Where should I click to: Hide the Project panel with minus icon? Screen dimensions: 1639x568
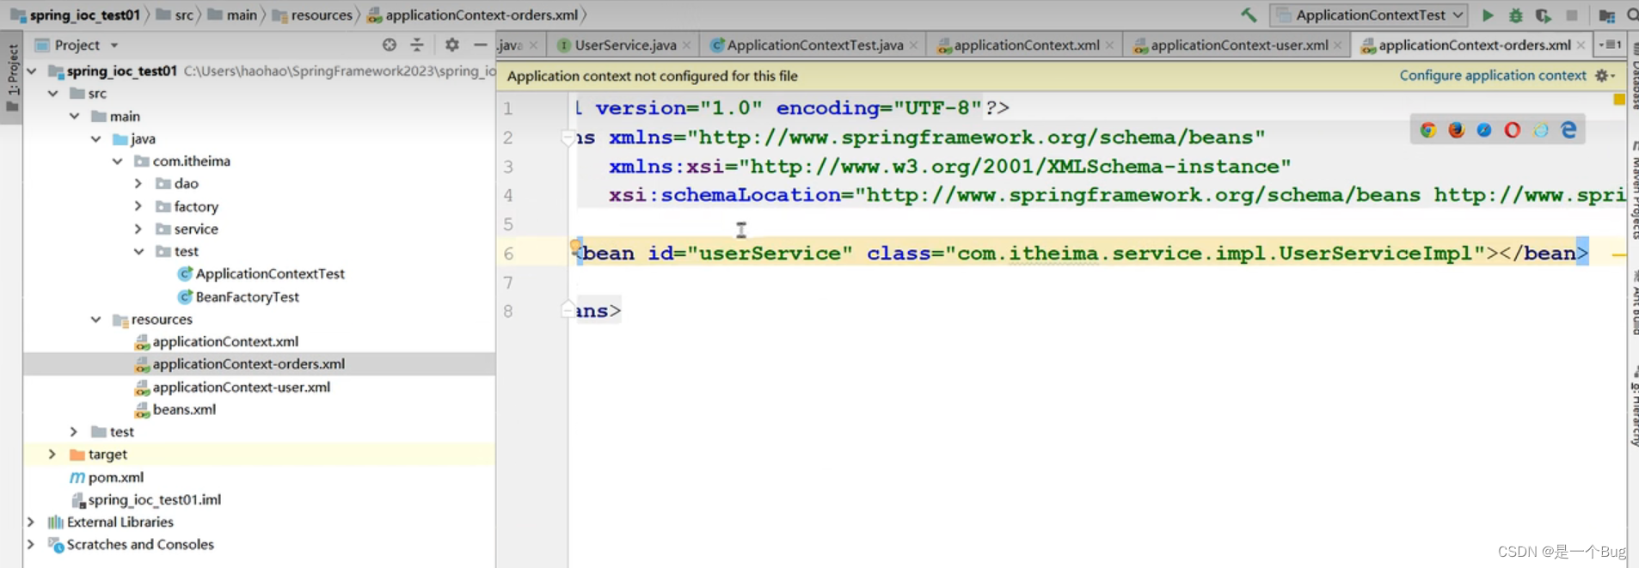coord(480,45)
